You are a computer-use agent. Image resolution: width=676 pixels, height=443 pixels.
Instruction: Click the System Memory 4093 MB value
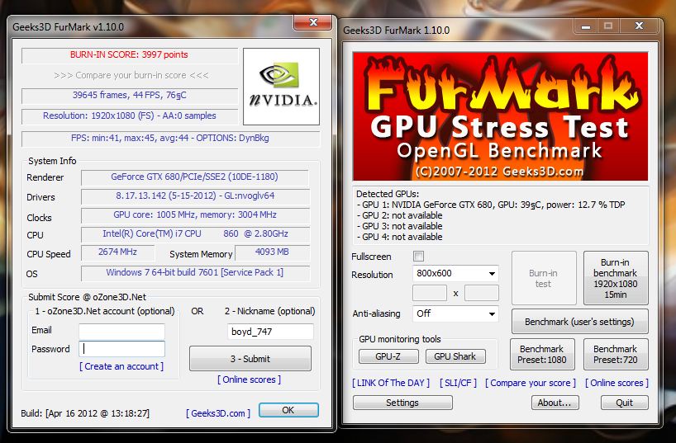pos(272,252)
